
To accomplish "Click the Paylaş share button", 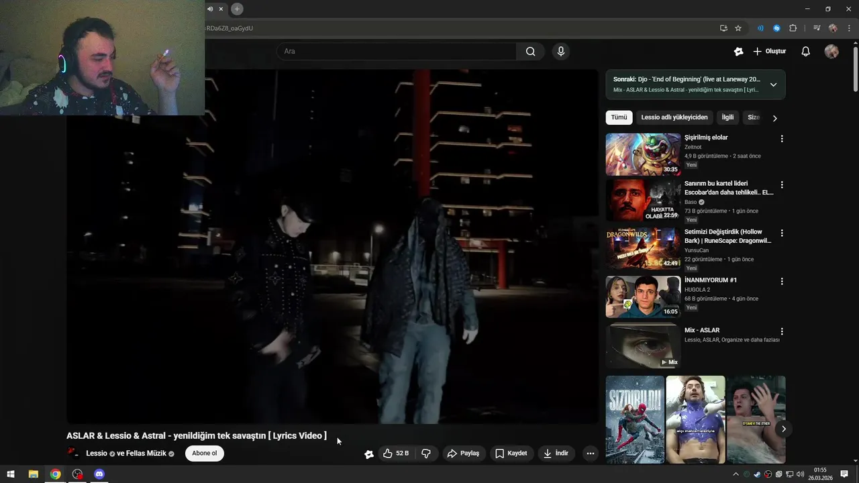I will 463,453.
